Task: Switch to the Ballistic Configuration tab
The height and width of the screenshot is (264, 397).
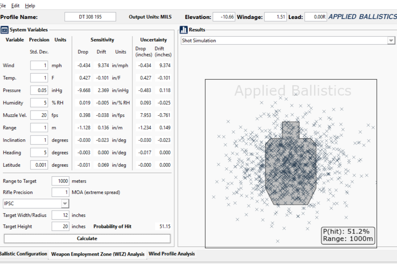Action: click(24, 254)
